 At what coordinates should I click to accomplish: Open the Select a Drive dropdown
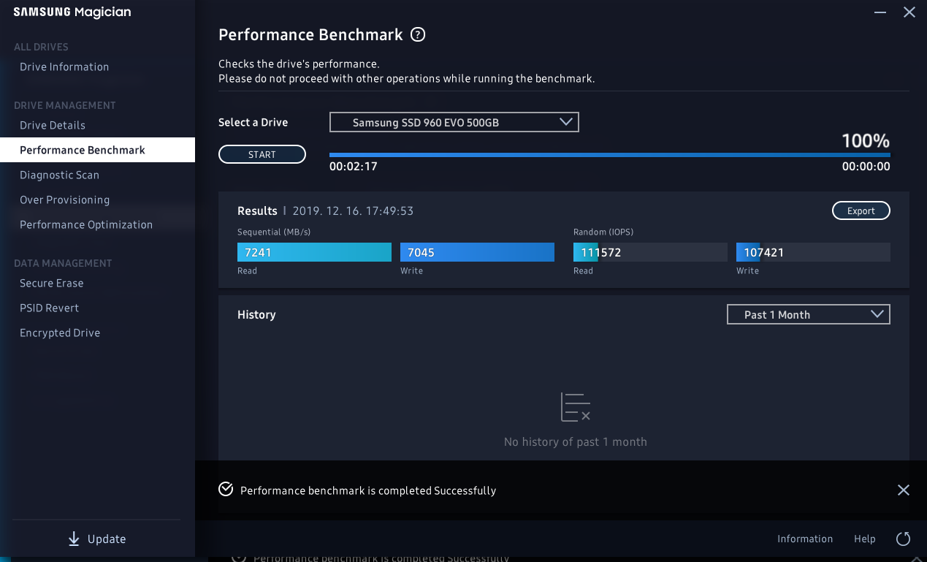454,122
